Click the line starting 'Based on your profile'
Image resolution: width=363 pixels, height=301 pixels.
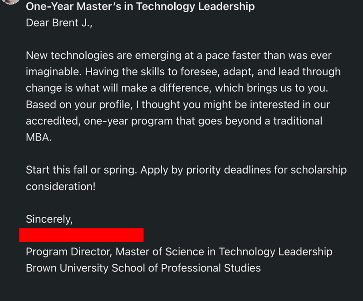(178, 105)
